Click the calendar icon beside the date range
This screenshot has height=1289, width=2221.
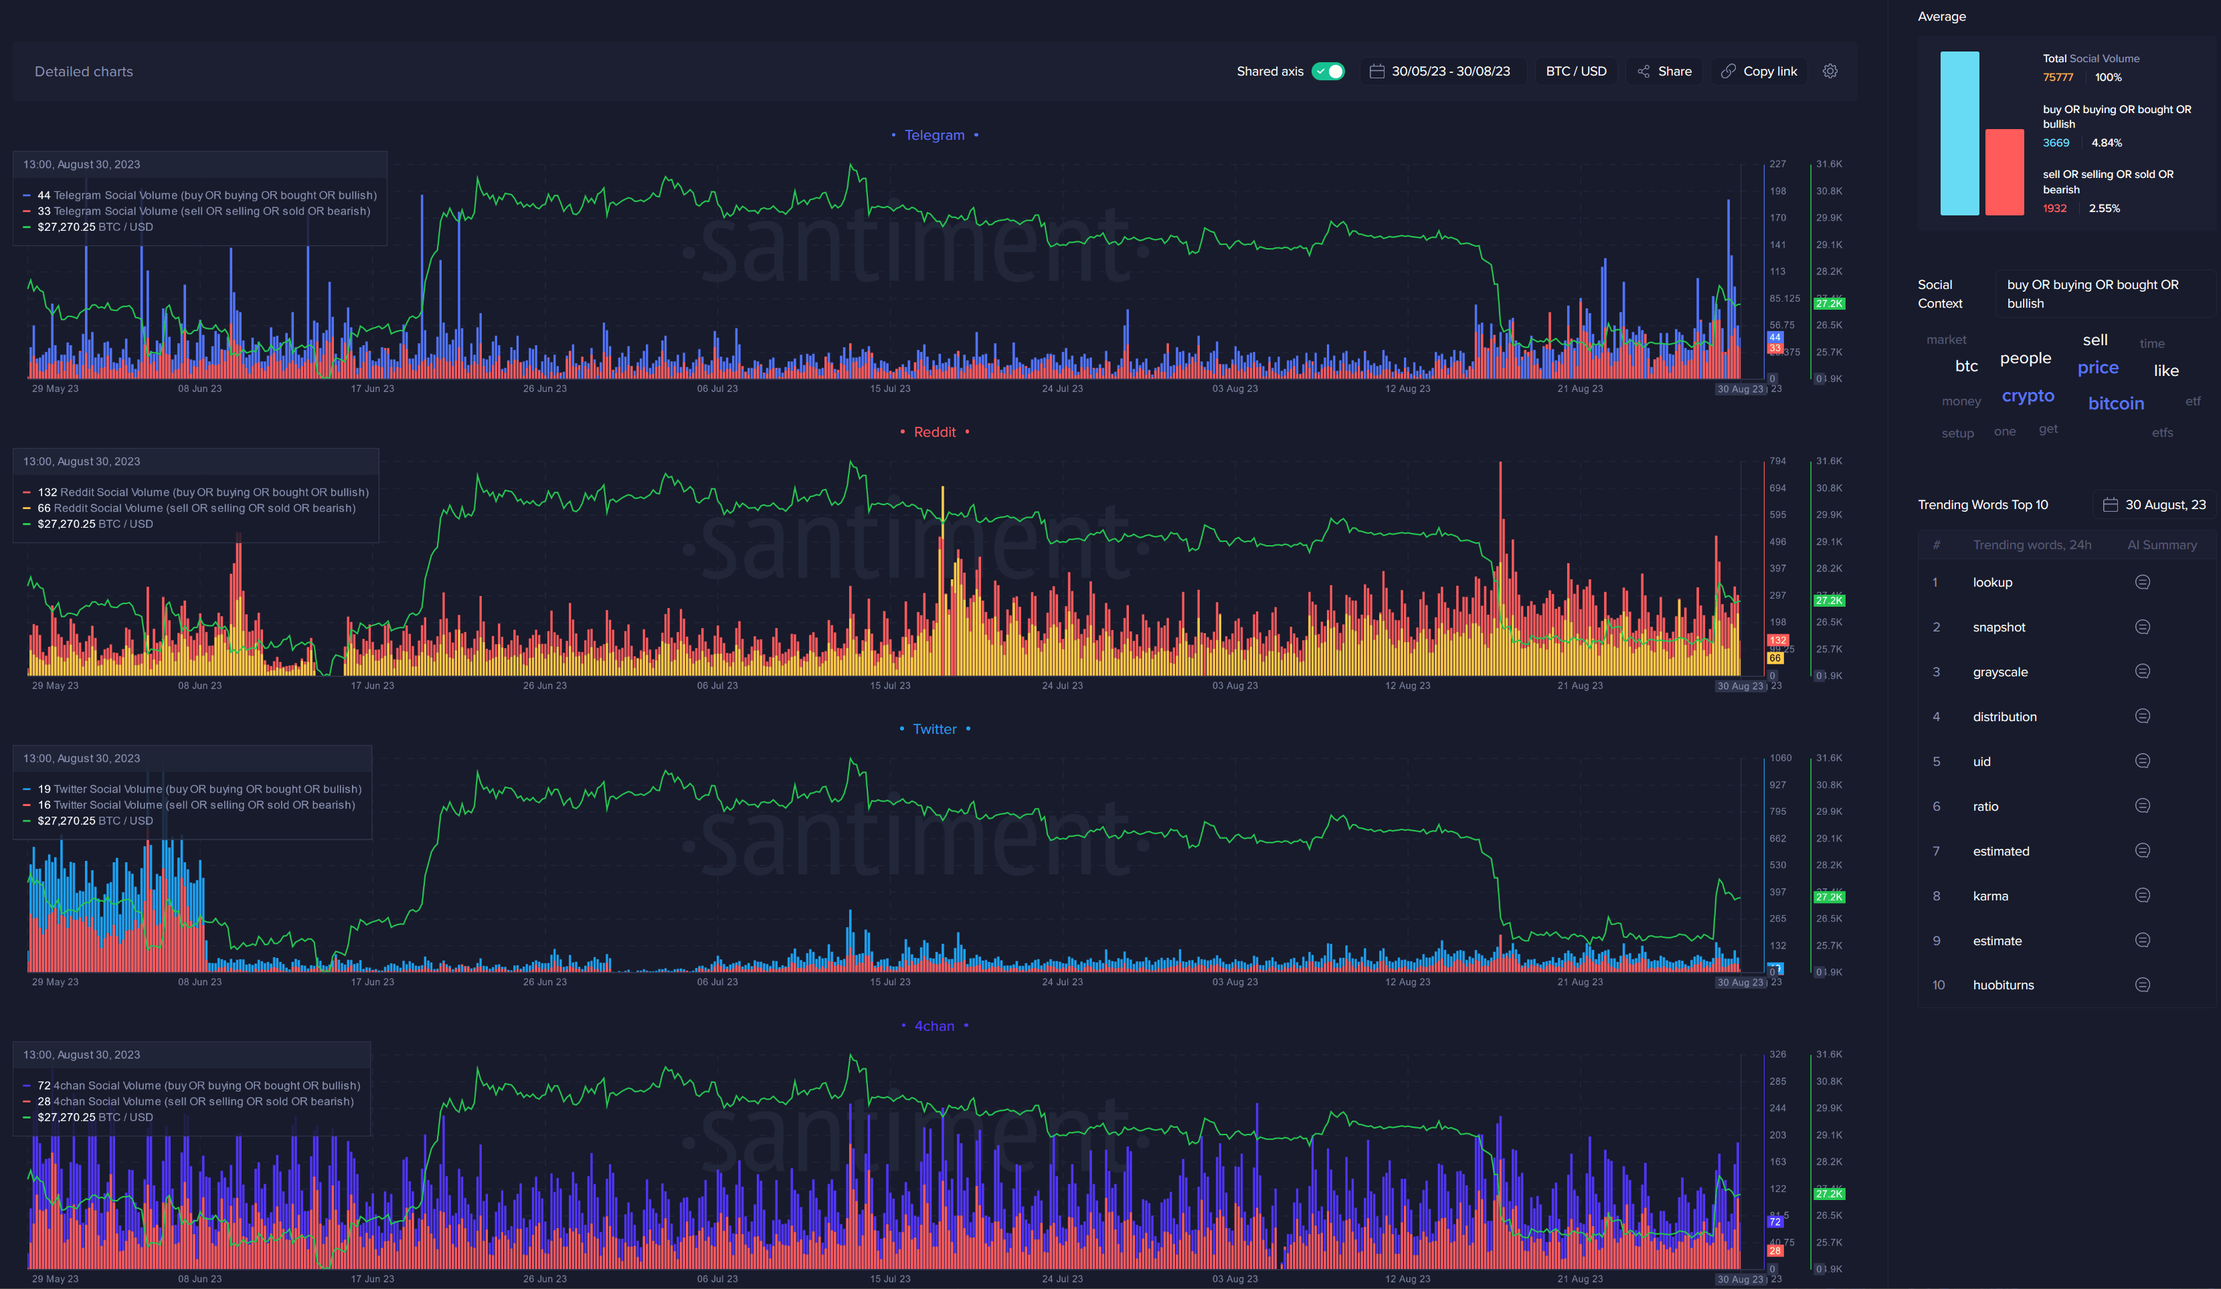tap(1376, 72)
